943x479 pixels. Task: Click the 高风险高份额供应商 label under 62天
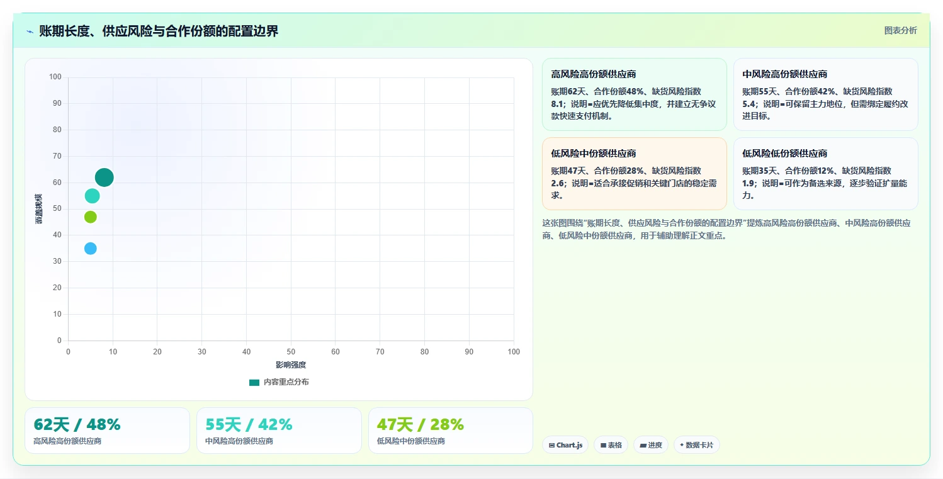67,441
